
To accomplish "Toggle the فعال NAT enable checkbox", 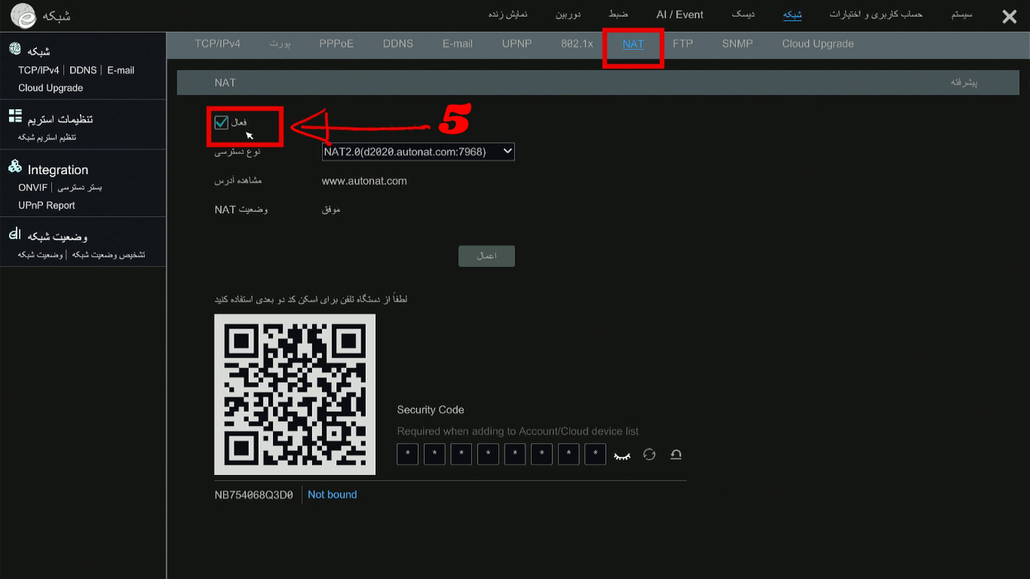I will [221, 122].
